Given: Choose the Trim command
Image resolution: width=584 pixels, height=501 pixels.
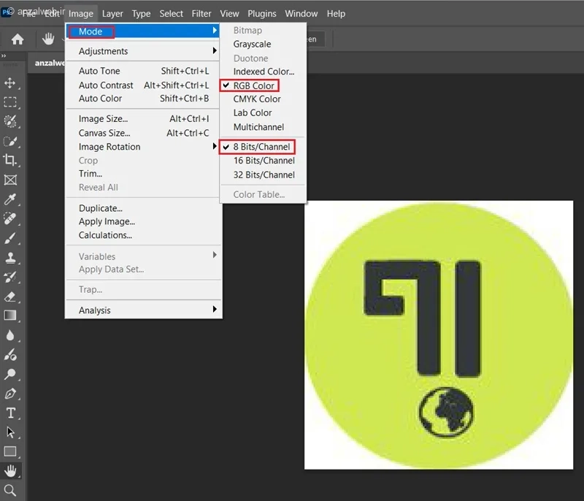Looking at the screenshot, I should [x=143, y=174].
